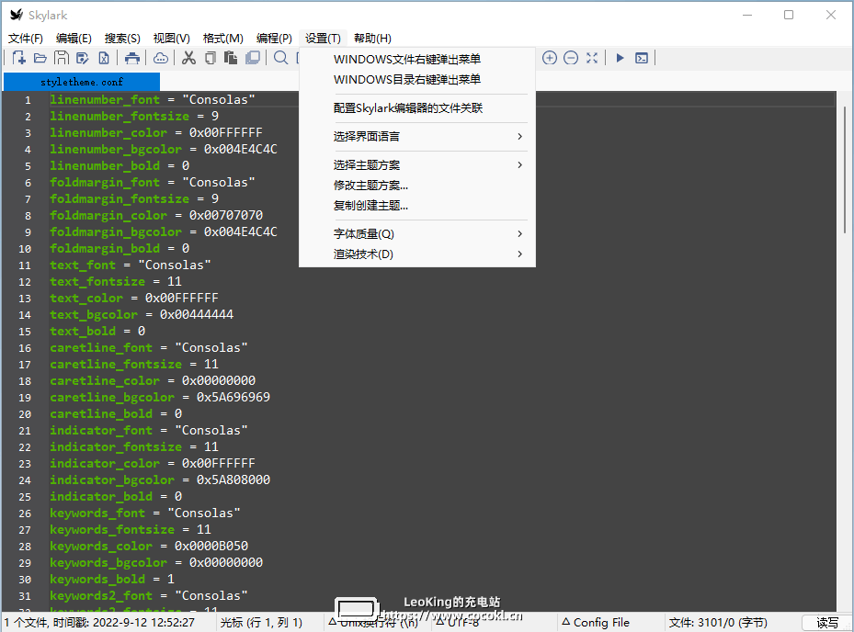Close the open 设置(T) menu
This screenshot has width=854, height=632.
coord(323,38)
